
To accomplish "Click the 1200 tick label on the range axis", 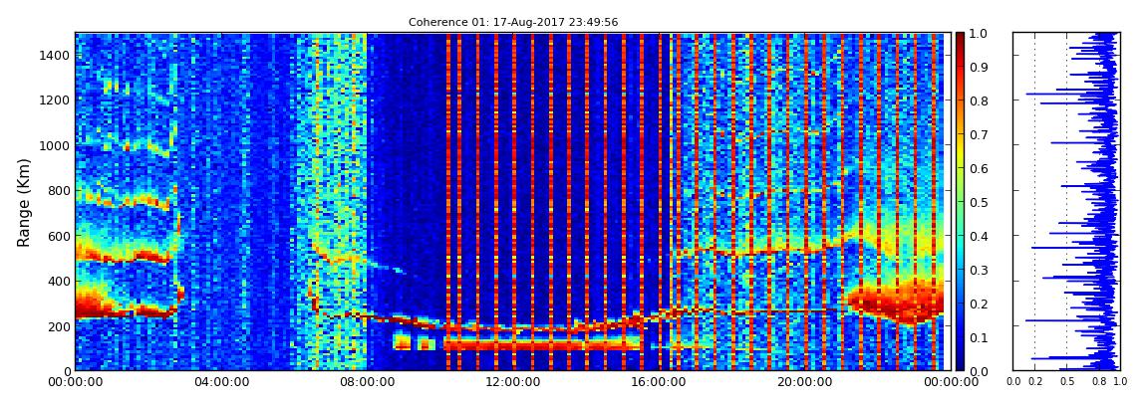I will pyautogui.click(x=55, y=100).
